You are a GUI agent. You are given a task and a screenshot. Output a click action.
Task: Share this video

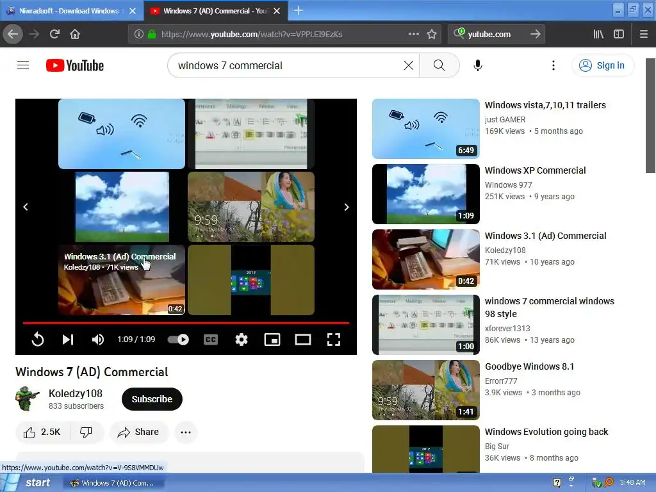click(138, 432)
